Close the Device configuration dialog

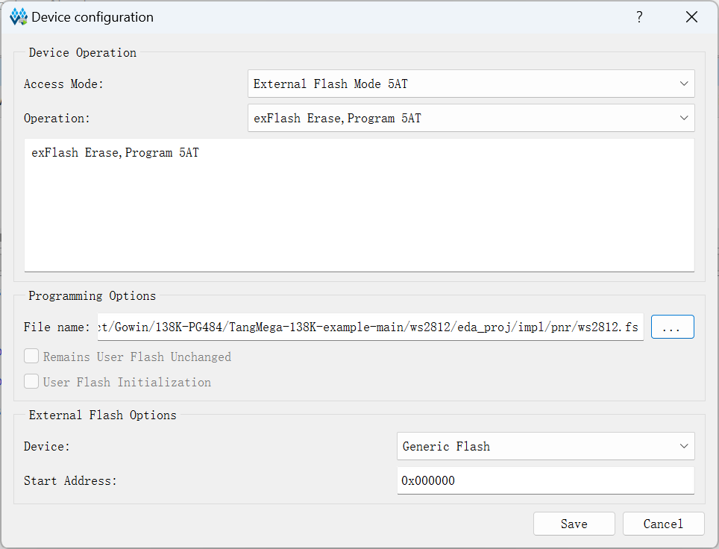(691, 17)
